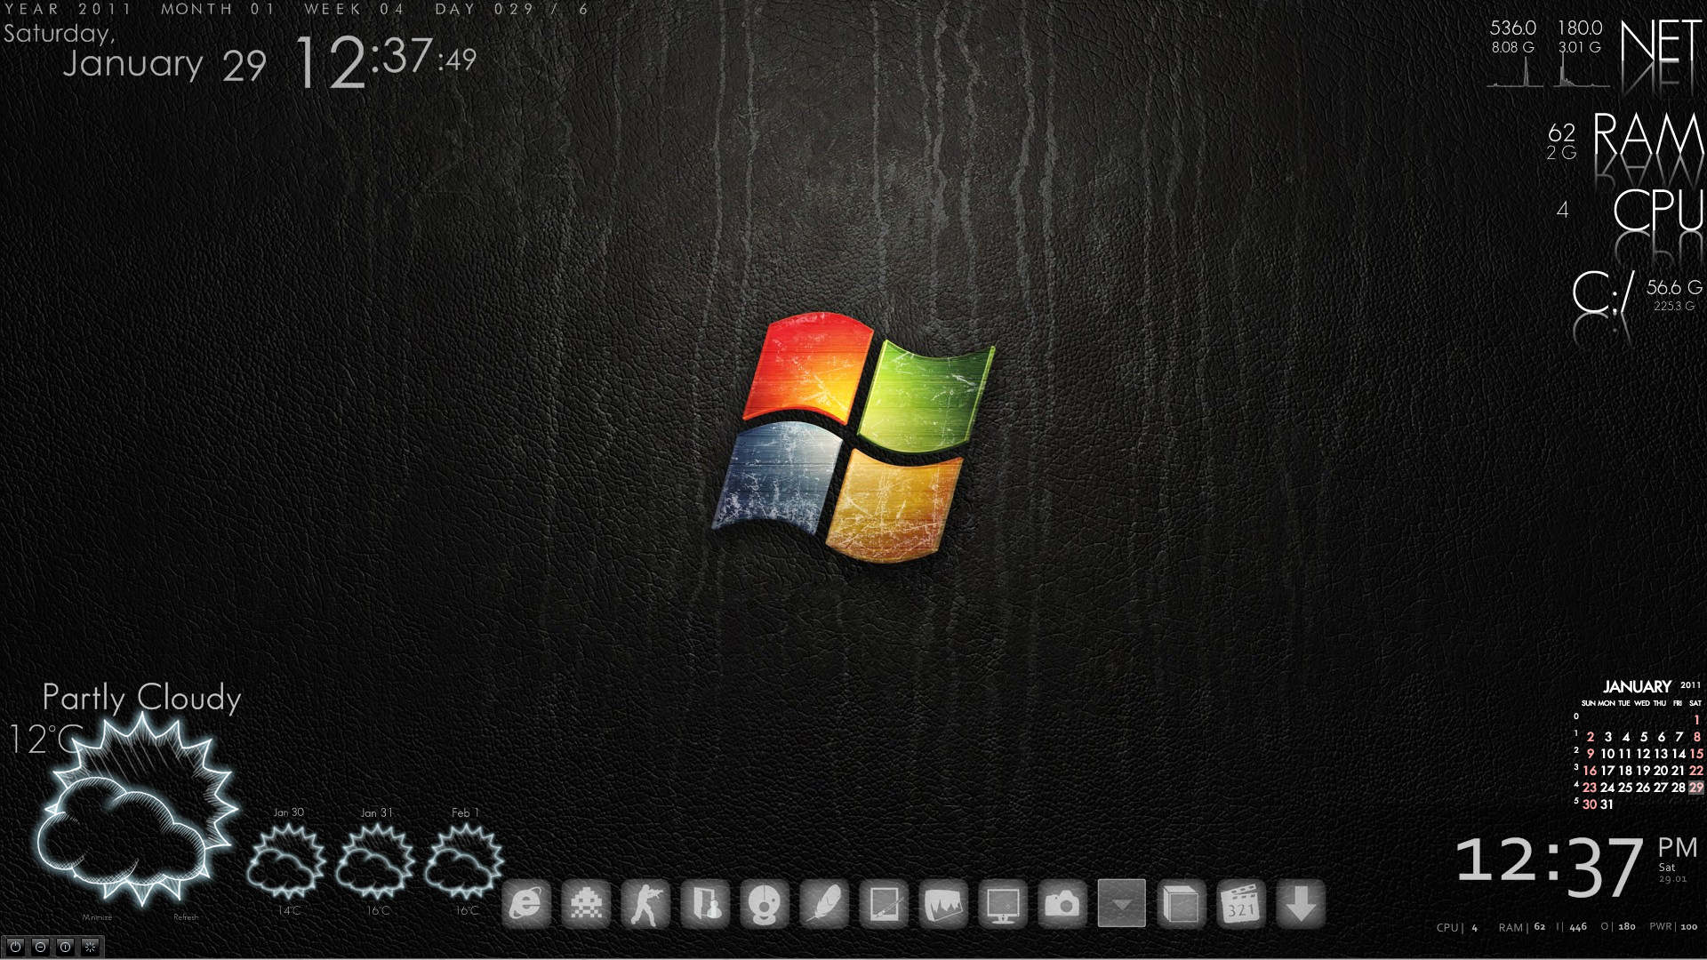The width and height of the screenshot is (1707, 960).
Task: Open the space invader games icon
Action: (x=586, y=904)
